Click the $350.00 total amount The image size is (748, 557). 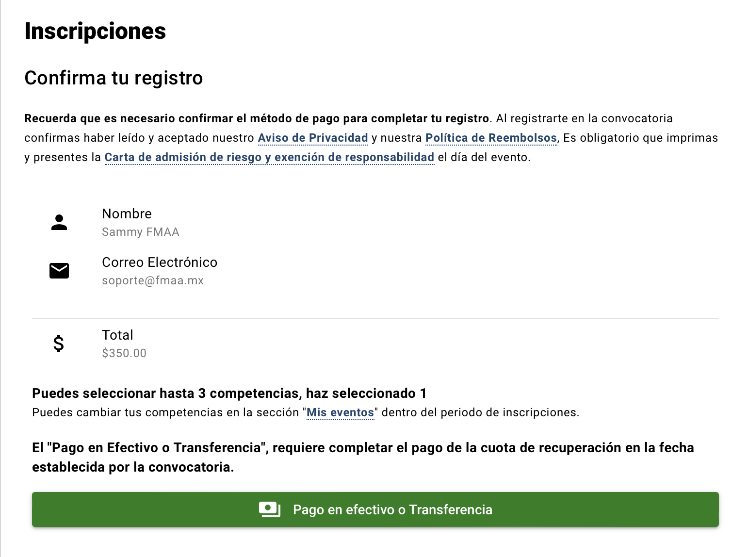pyautogui.click(x=124, y=353)
